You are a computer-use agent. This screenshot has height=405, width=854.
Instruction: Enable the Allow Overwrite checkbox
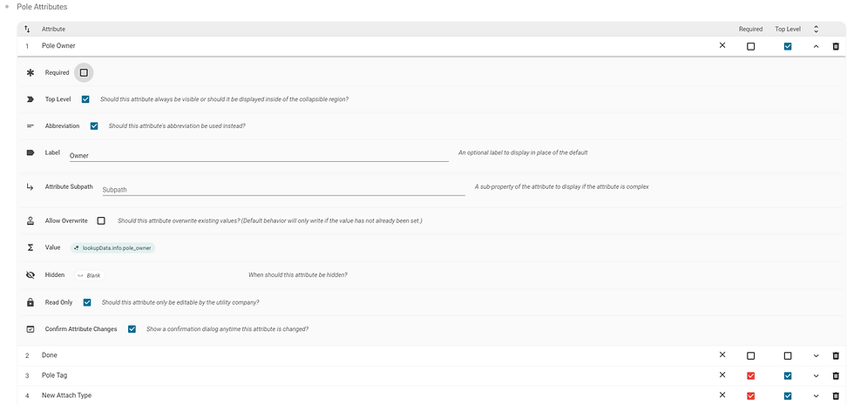(x=101, y=221)
